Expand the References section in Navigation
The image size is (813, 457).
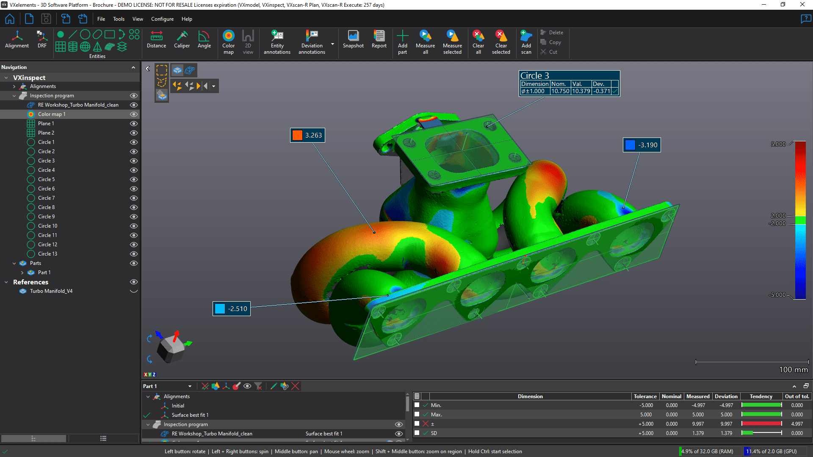coord(6,282)
